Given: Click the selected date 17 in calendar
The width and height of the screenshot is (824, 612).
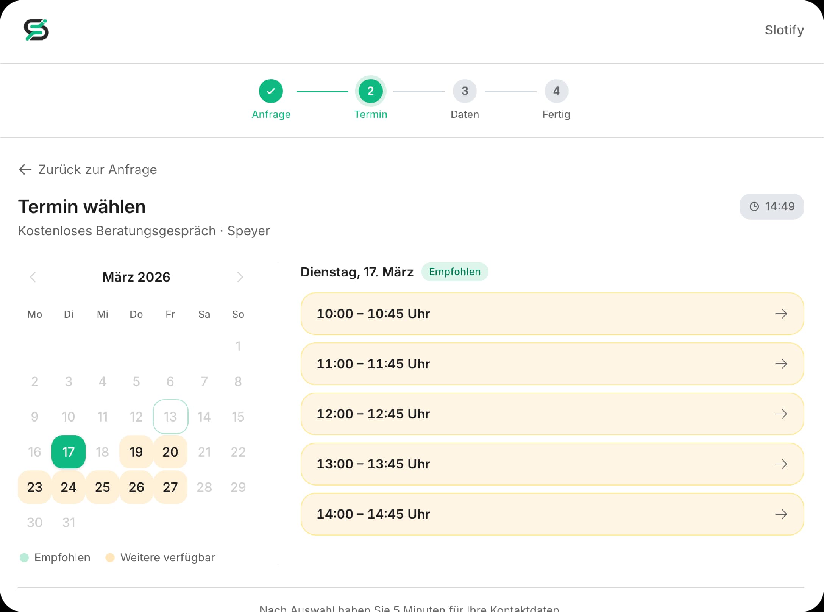Looking at the screenshot, I should (x=69, y=452).
